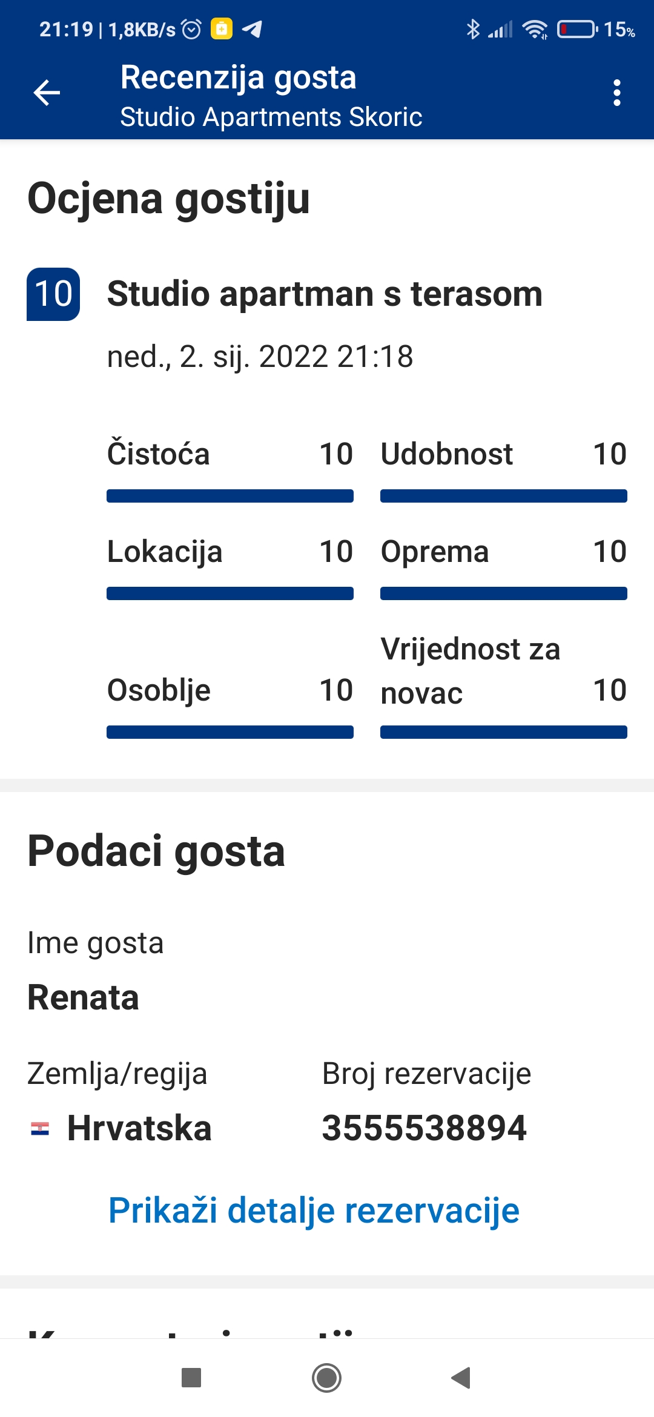654x1417 pixels.
Task: Tap the reservation number 3555538894
Action: pyautogui.click(x=424, y=1128)
